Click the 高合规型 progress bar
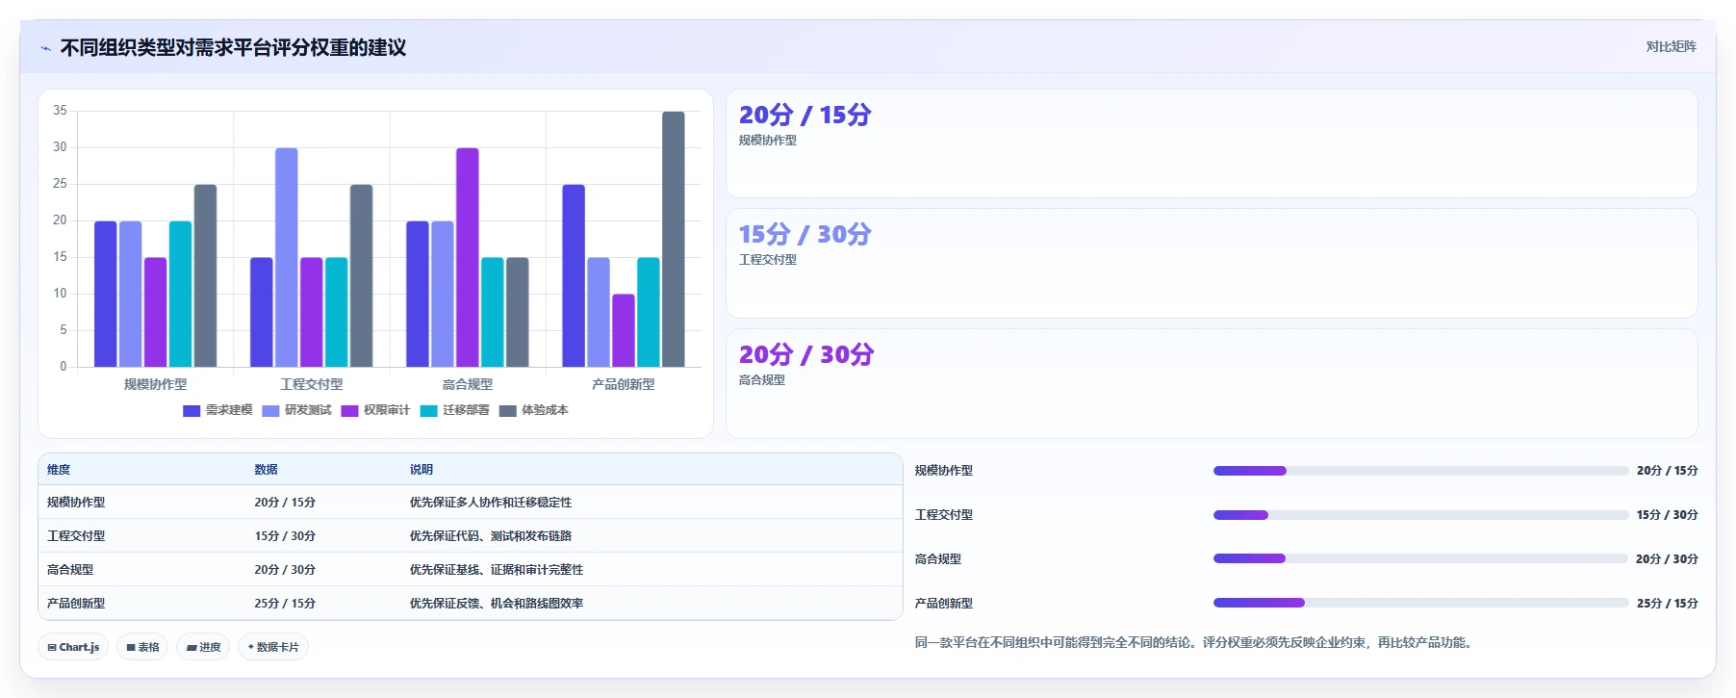This screenshot has height=698, width=1736. 1420,558
